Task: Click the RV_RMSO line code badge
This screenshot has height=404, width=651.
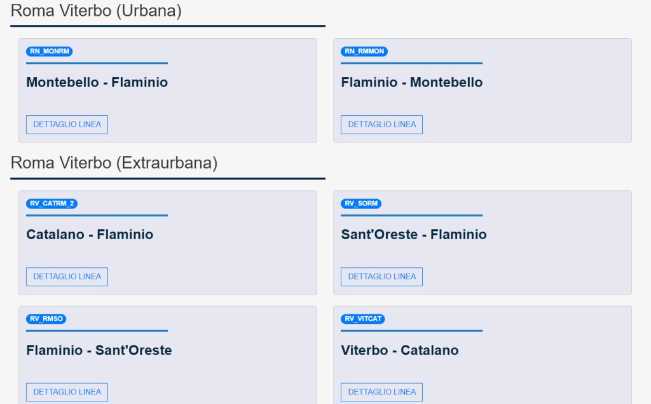Action: pyautogui.click(x=46, y=319)
